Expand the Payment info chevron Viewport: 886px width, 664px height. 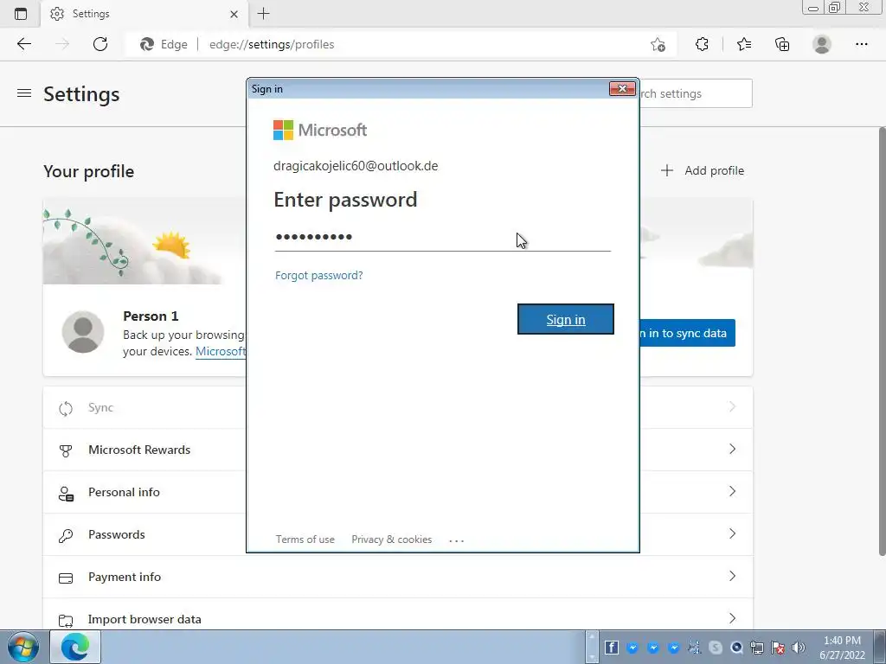pyautogui.click(x=732, y=576)
